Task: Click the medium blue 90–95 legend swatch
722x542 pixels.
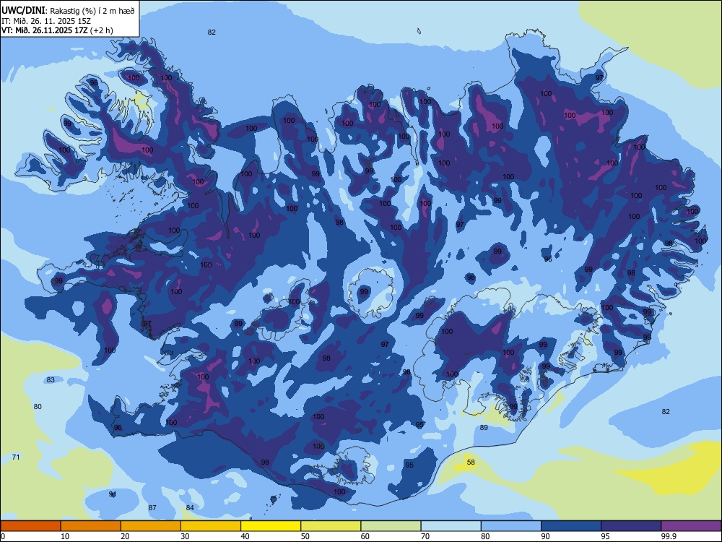Action: (x=571, y=526)
